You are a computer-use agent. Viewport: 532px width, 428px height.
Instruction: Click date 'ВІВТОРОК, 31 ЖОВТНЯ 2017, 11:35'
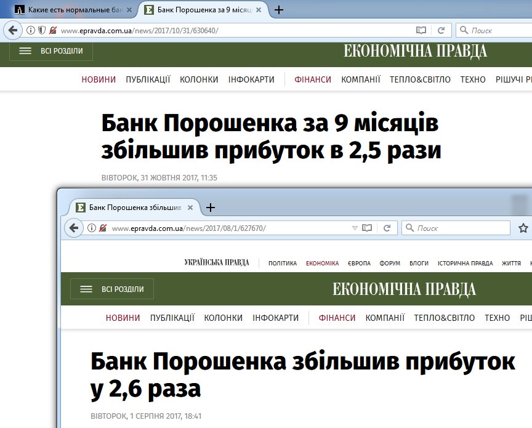click(x=159, y=177)
